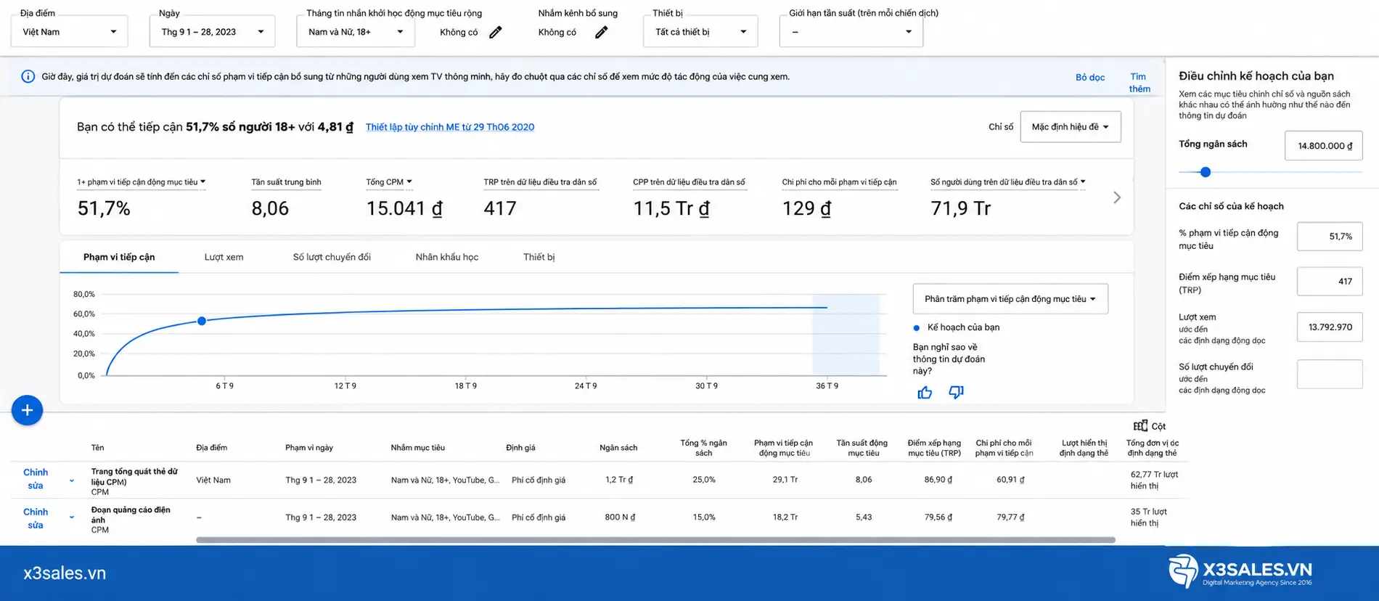The width and height of the screenshot is (1379, 601).
Task: Click the Tổng ngân sách input field
Action: pyautogui.click(x=1323, y=146)
